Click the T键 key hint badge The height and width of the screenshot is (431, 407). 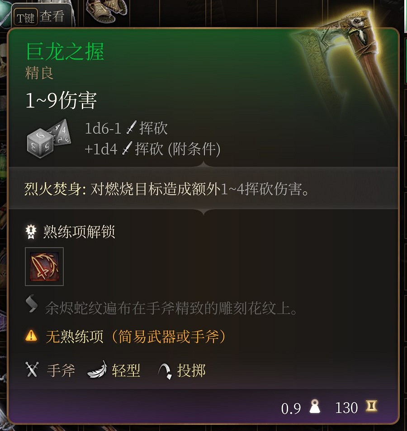coord(26,17)
